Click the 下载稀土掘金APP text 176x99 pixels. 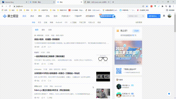pos(130,69)
